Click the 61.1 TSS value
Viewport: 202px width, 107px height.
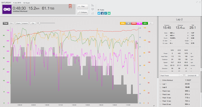coord(48,8)
